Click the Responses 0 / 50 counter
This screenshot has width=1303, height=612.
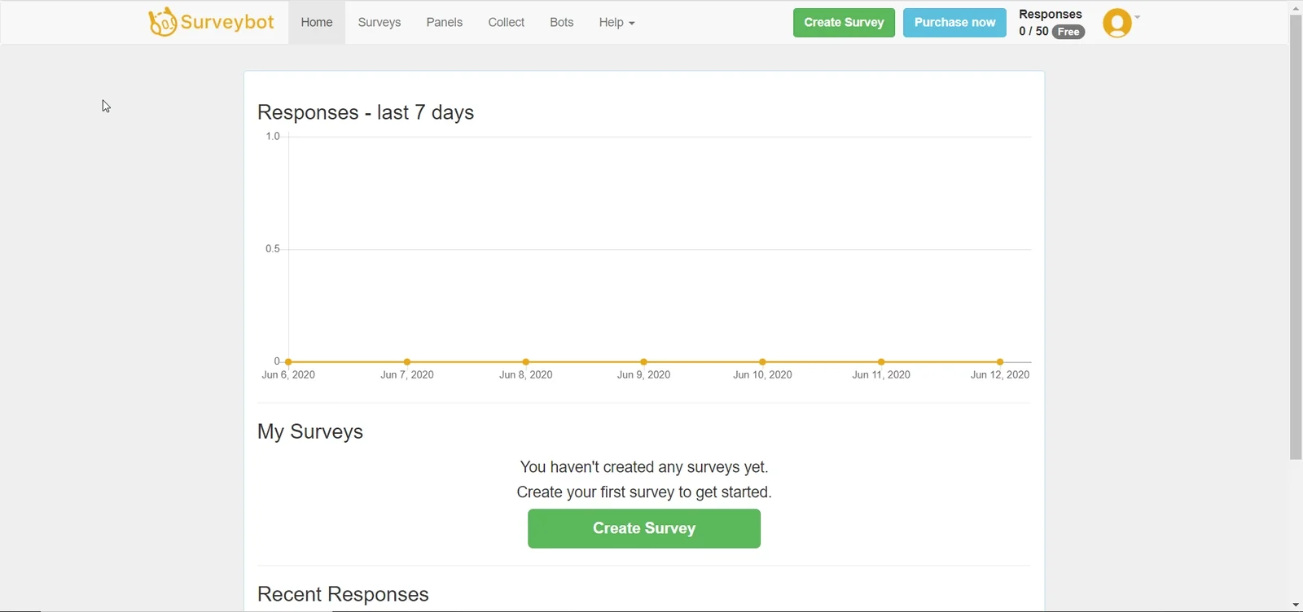point(1051,23)
